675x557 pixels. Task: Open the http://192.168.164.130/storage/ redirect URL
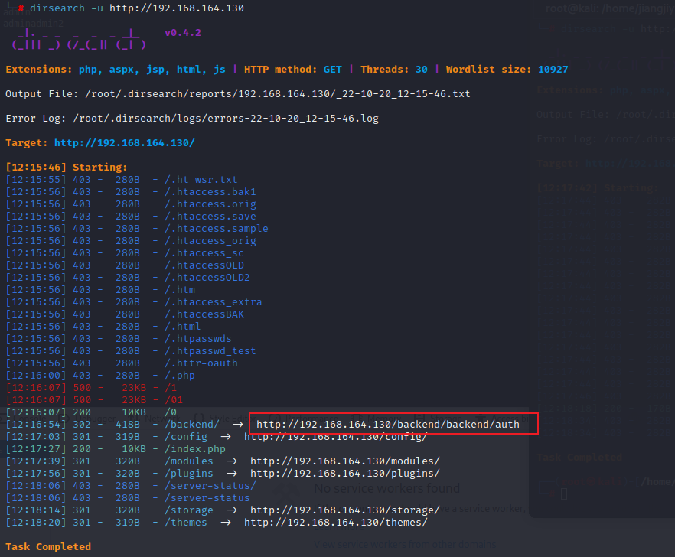point(344,510)
